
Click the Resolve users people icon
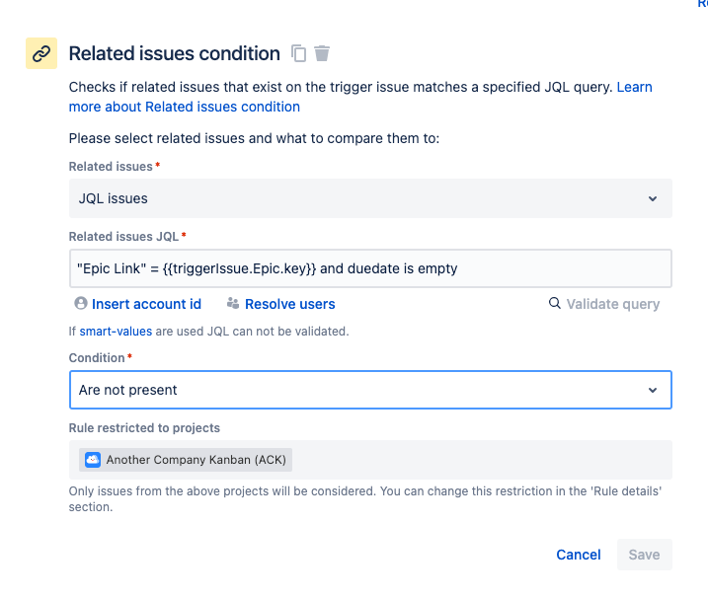[233, 303]
